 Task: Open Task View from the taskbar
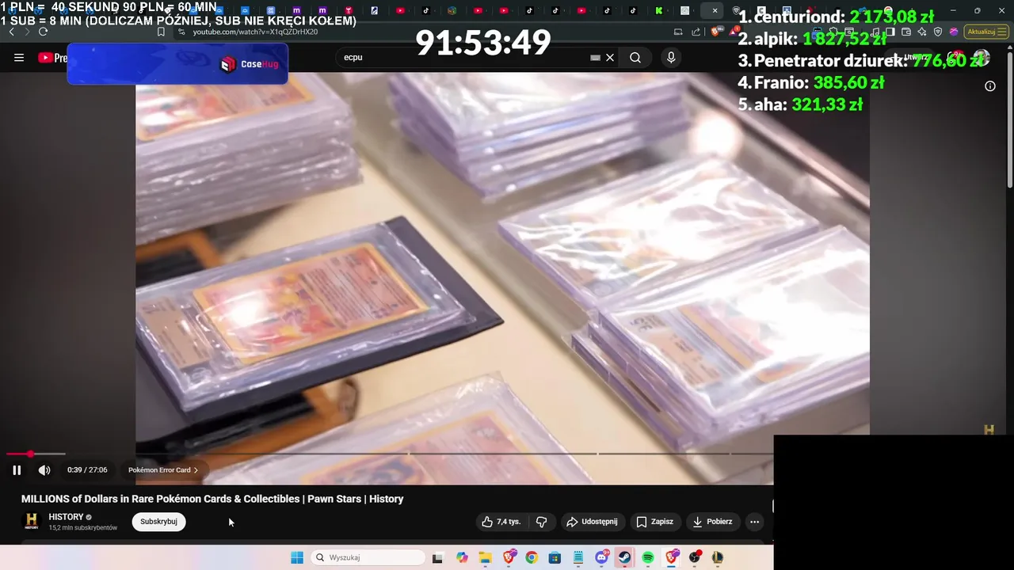(437, 557)
